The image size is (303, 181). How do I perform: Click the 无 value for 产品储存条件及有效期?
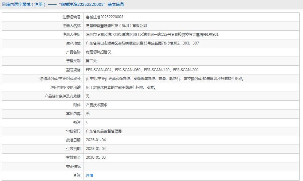(x=88, y=96)
